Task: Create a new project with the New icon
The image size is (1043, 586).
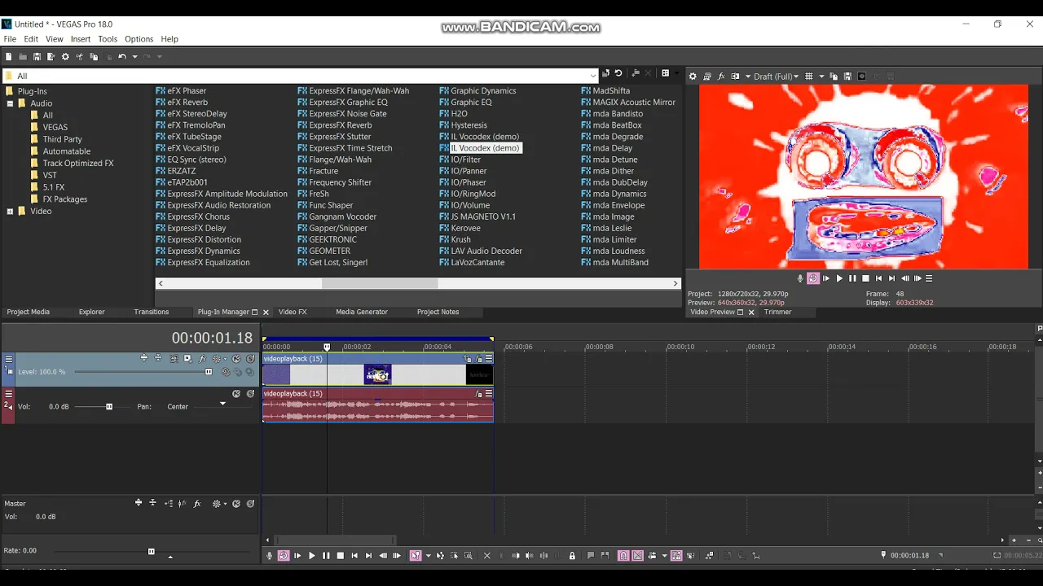Action: pos(8,57)
